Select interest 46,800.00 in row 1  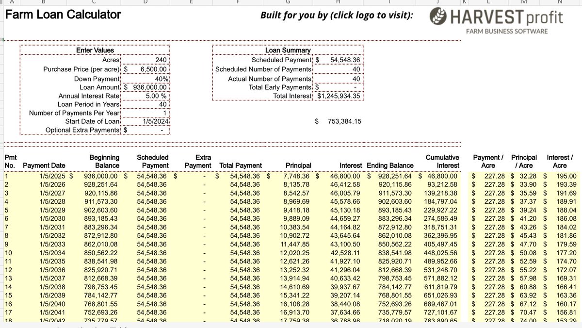(344, 176)
